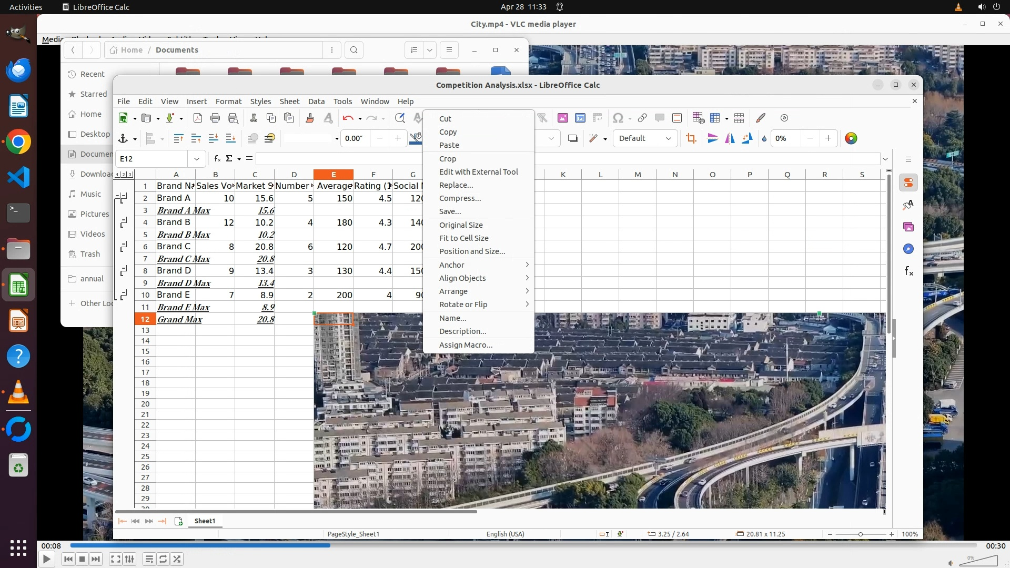The image size is (1010, 568).
Task: Click the Insert Hyperlink icon
Action: (642, 118)
